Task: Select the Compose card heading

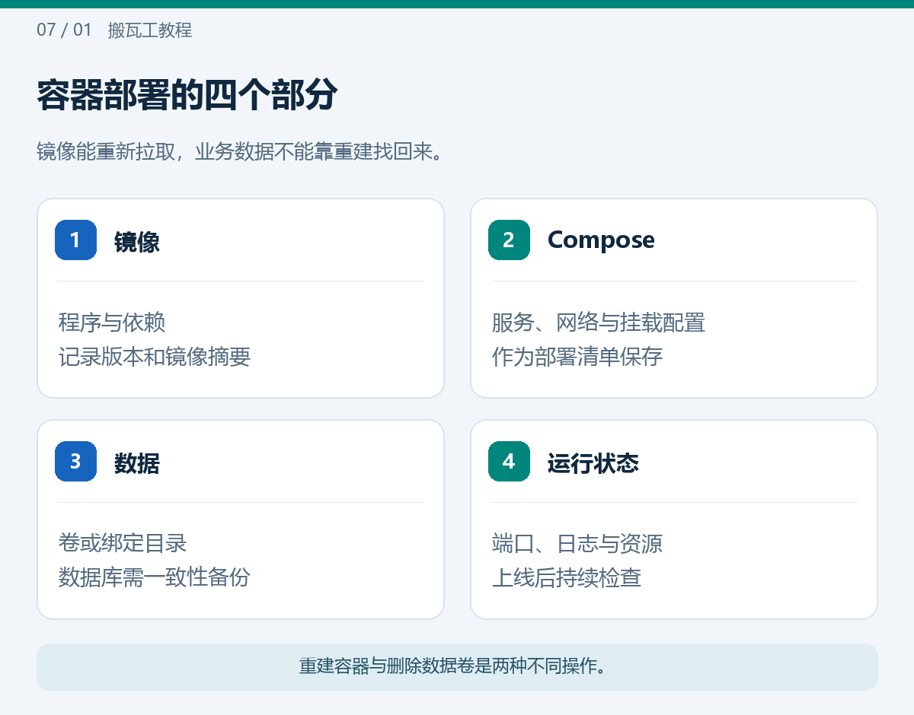Action: tap(601, 240)
